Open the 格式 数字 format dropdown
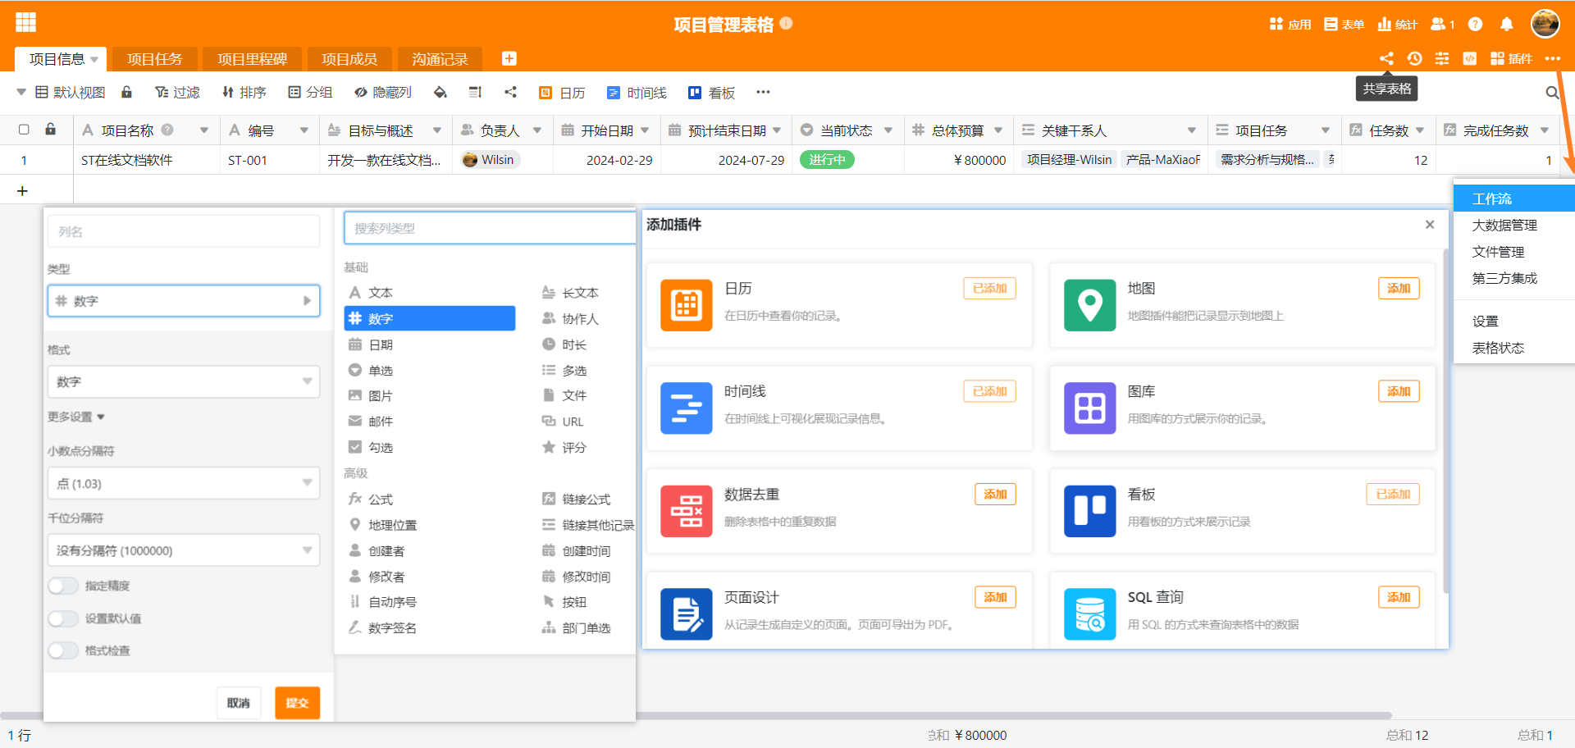1575x748 pixels. (184, 381)
